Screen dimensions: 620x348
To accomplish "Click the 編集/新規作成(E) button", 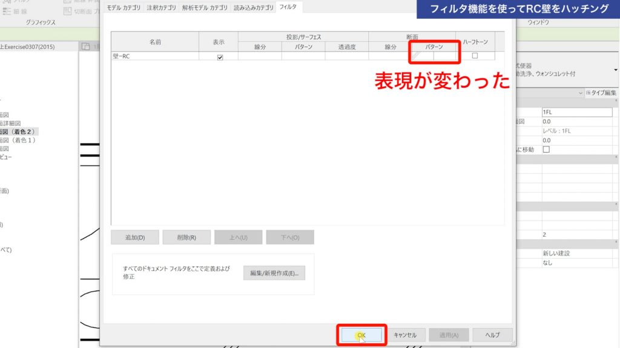I will tap(274, 273).
